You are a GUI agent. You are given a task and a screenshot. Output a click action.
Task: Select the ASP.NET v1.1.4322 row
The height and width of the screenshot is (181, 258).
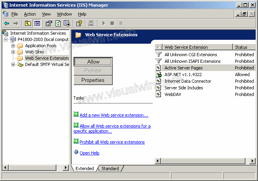point(206,75)
